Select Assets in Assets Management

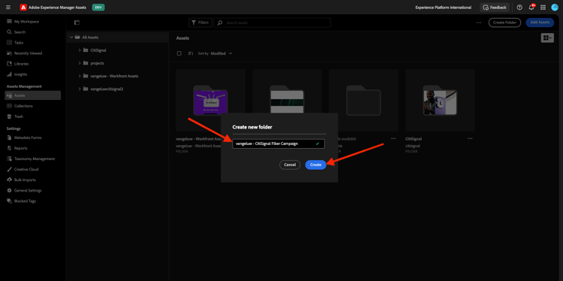click(33, 95)
